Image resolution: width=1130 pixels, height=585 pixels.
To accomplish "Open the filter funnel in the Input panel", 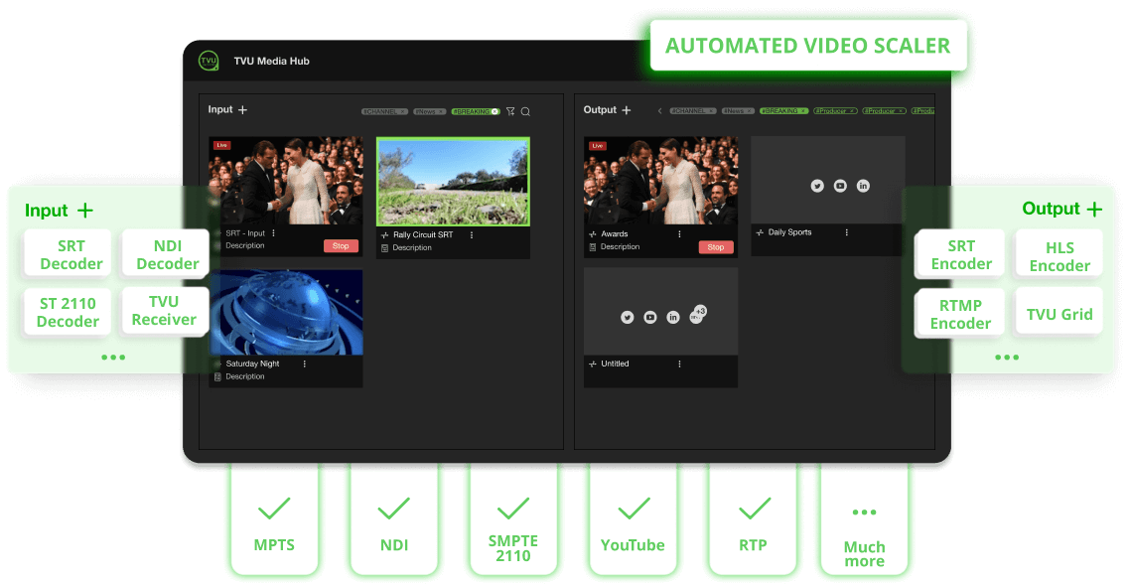I will click(511, 111).
